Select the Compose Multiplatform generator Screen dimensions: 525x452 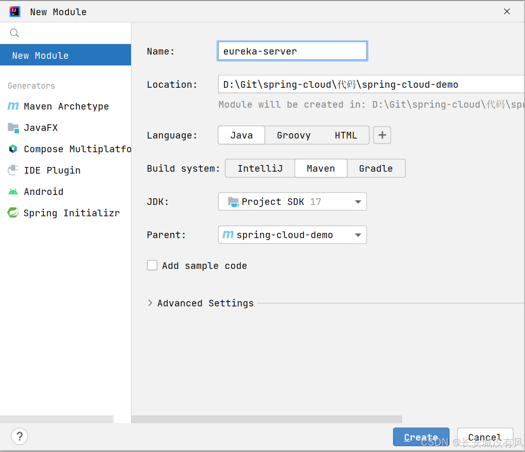pyautogui.click(x=66, y=149)
